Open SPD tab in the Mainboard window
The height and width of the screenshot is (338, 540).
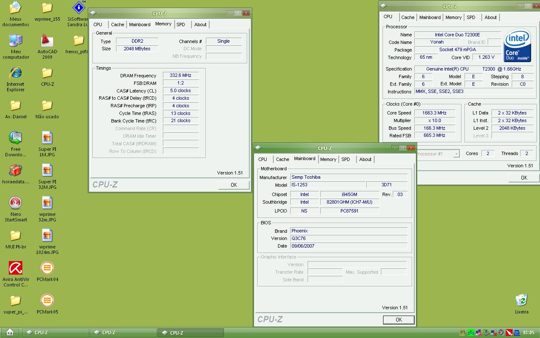(x=346, y=159)
